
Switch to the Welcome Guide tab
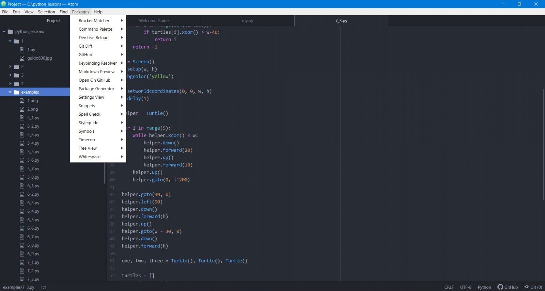154,21
